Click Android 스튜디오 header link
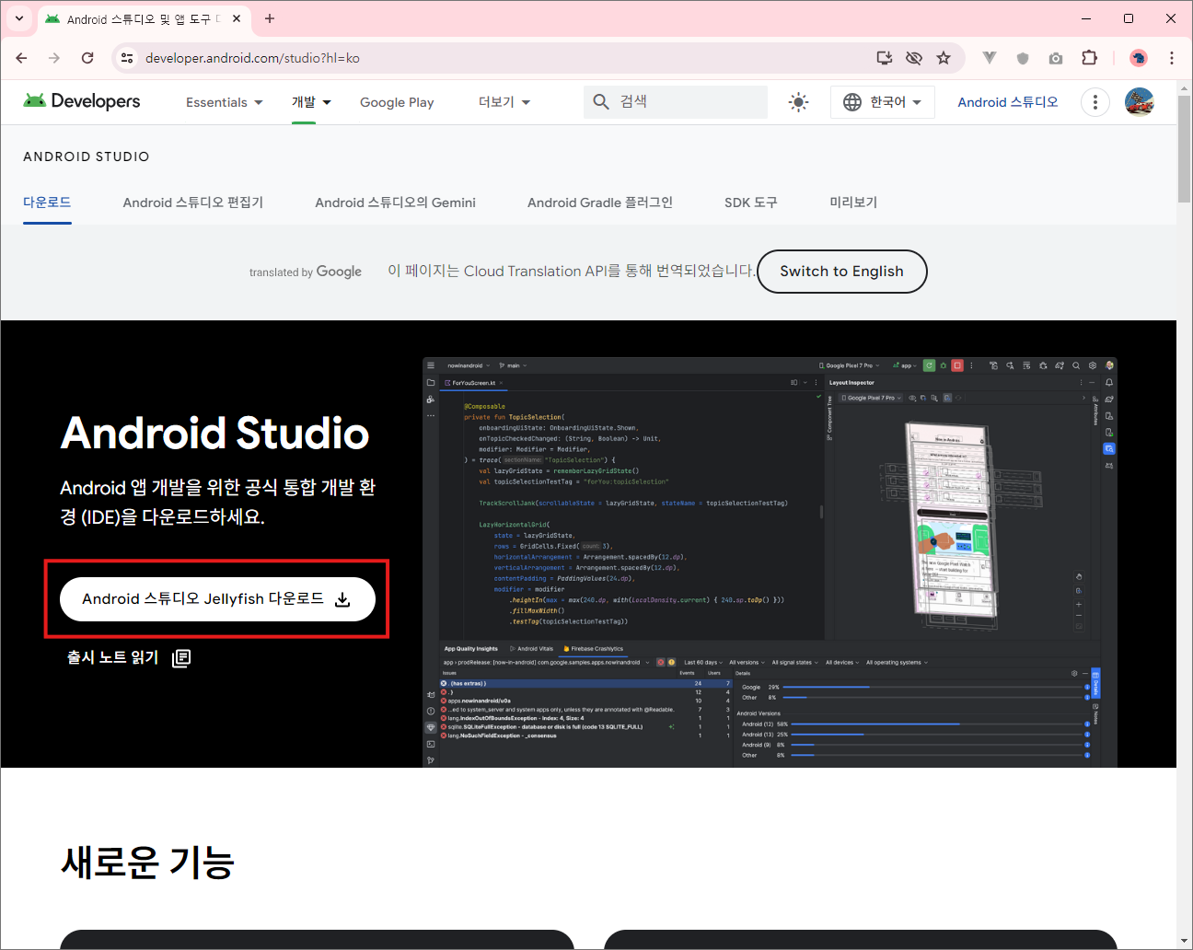The height and width of the screenshot is (950, 1193). 1008,102
